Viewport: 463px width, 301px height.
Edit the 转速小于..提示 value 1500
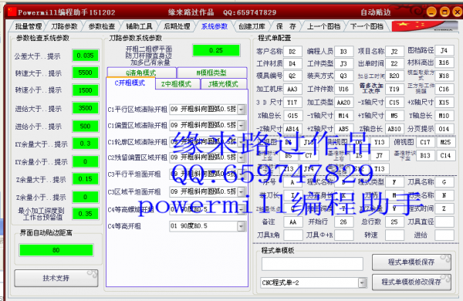[86, 90]
